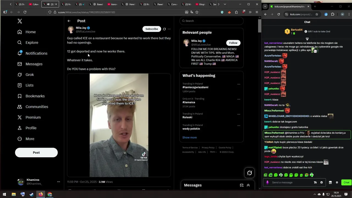This screenshot has height=198, width=352.
Task: Open options for #Jamaica trend
Action: click(239, 99)
